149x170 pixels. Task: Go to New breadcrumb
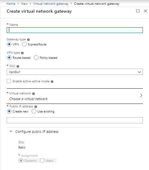[x=24, y=4]
